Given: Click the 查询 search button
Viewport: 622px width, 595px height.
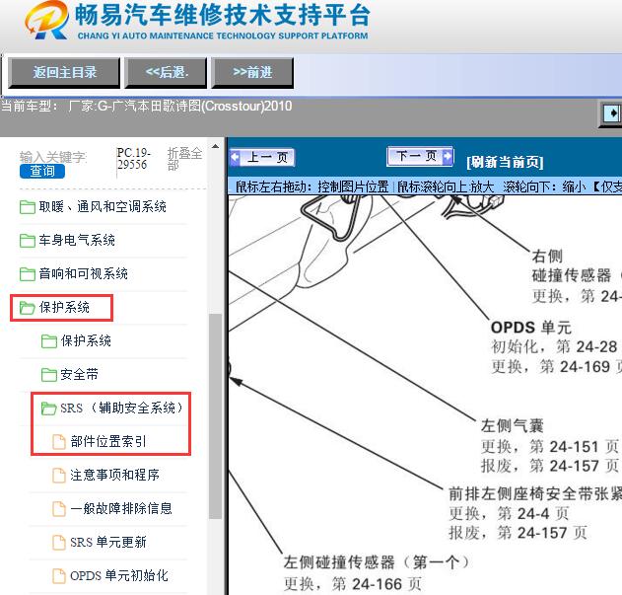Looking at the screenshot, I should click(42, 171).
